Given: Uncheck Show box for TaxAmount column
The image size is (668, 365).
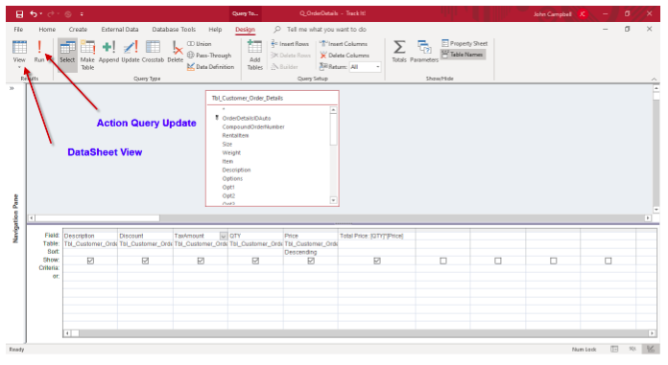Looking at the screenshot, I should coord(201,261).
